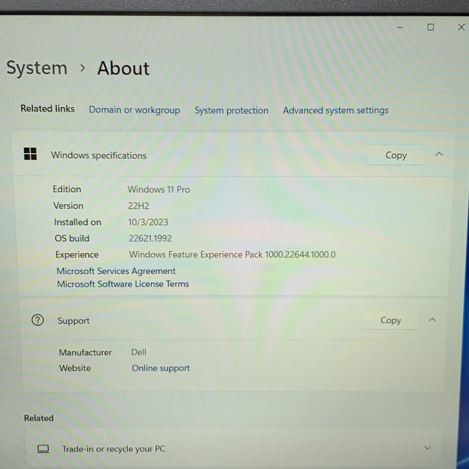The height and width of the screenshot is (469, 469).
Task: Select the 22H2 version value
Action: coord(139,206)
